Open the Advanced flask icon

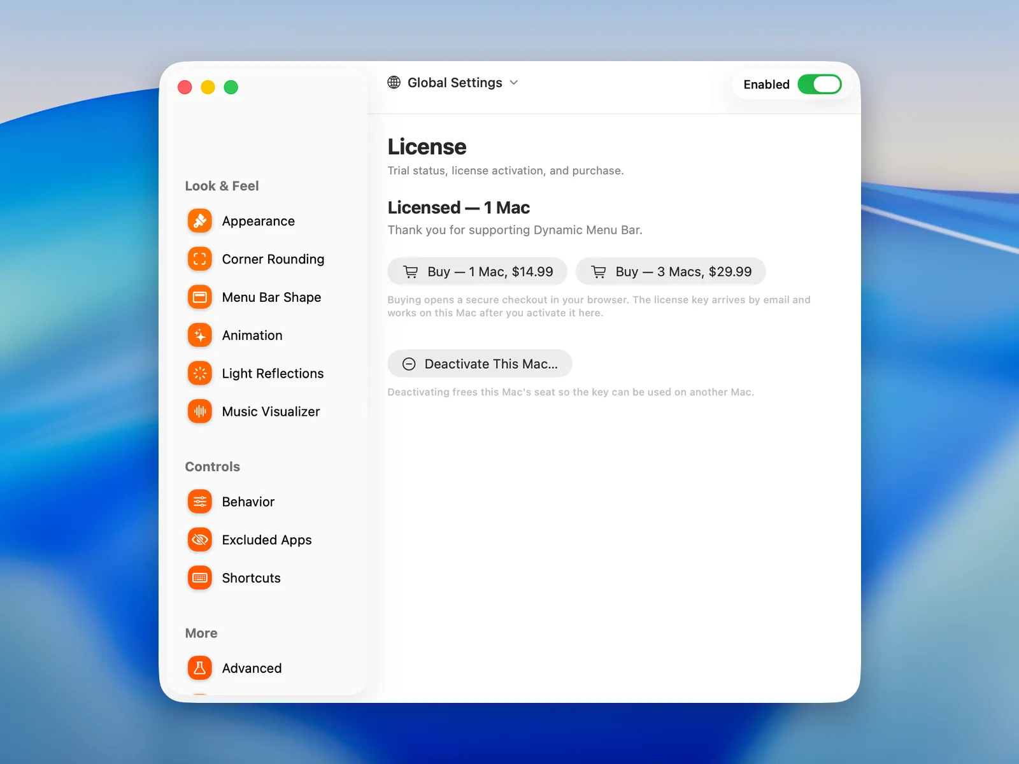[x=200, y=668]
